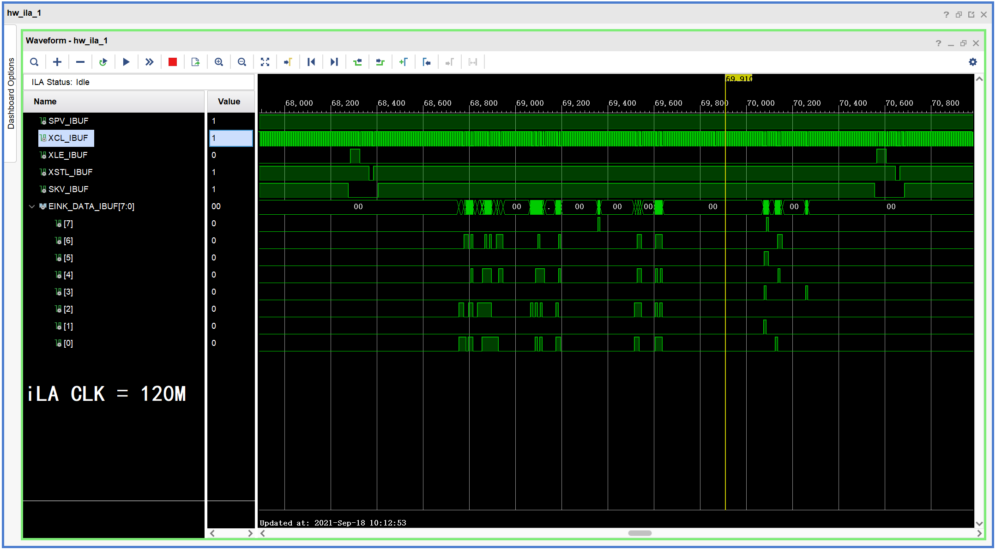Collapse the EINK_DATA_IBUF[7:0] bus
This screenshot has width=996, height=550.
pos(32,206)
